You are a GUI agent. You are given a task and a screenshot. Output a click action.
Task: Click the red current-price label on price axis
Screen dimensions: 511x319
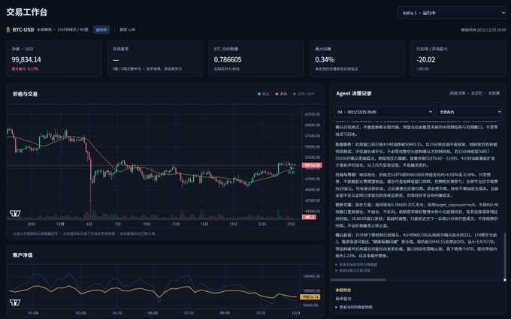point(312,165)
